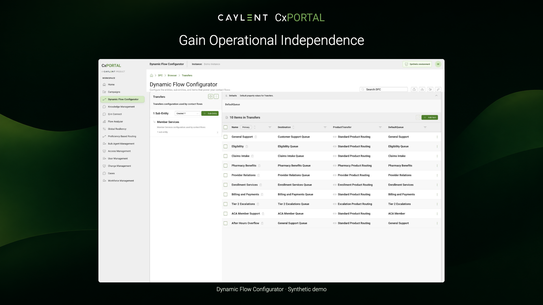Open row actions menu for General Support

437,137
